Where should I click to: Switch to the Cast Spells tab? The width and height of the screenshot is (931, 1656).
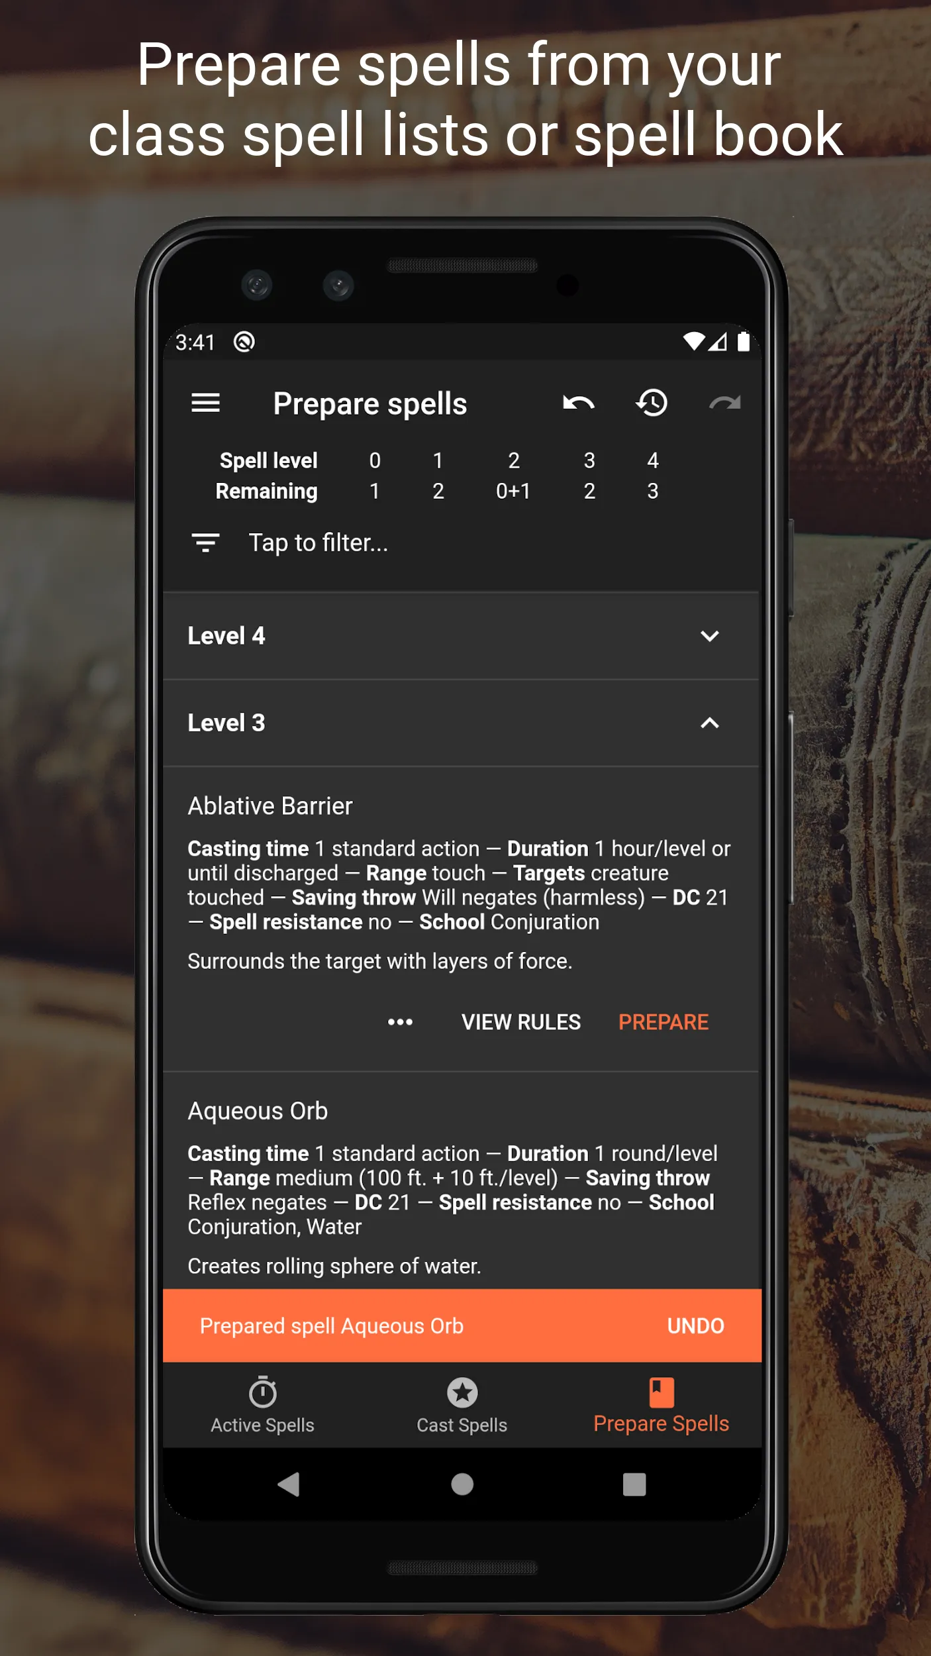click(462, 1406)
